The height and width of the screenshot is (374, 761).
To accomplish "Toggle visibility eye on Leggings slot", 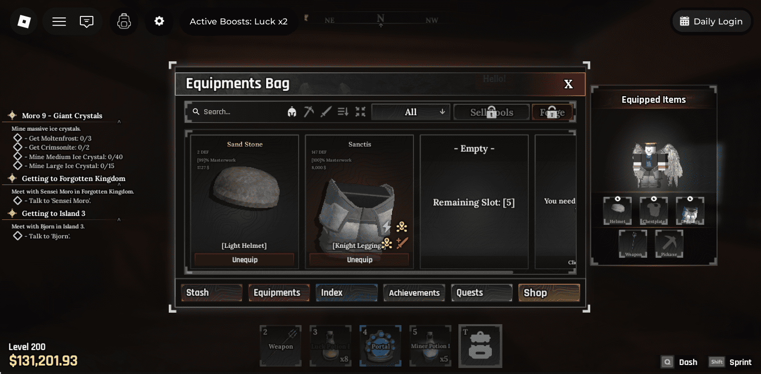I will (x=690, y=199).
